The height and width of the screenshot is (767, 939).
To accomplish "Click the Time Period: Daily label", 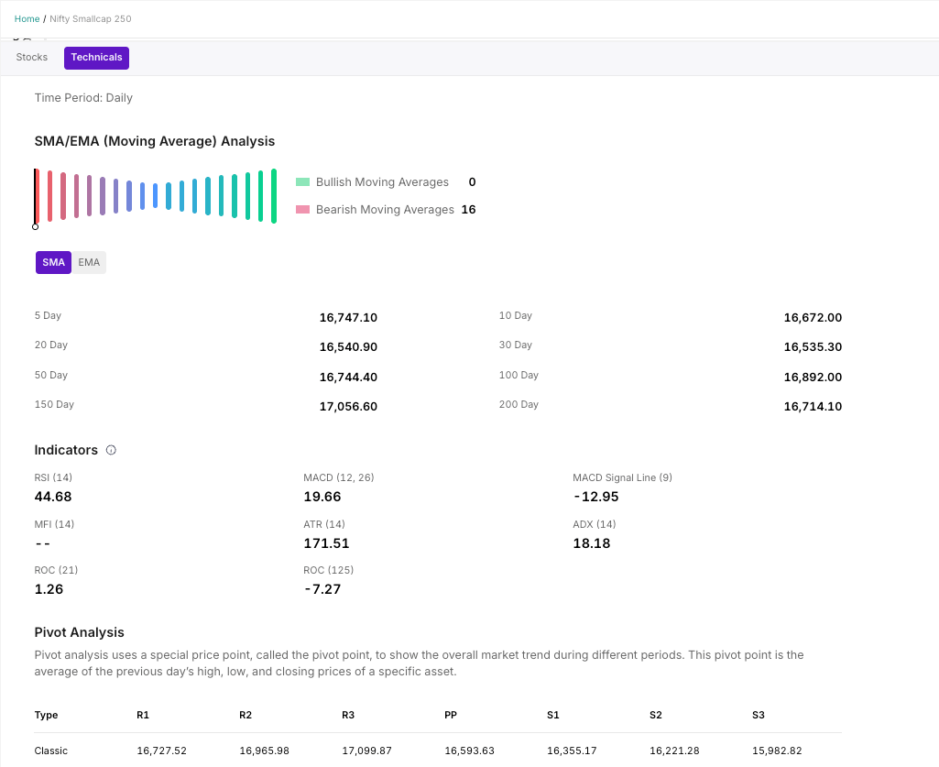I will [x=83, y=98].
